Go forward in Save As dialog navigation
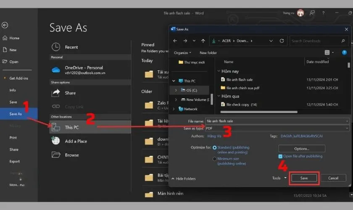Image resolution: width=353 pixels, height=210 pixels. (185, 41)
